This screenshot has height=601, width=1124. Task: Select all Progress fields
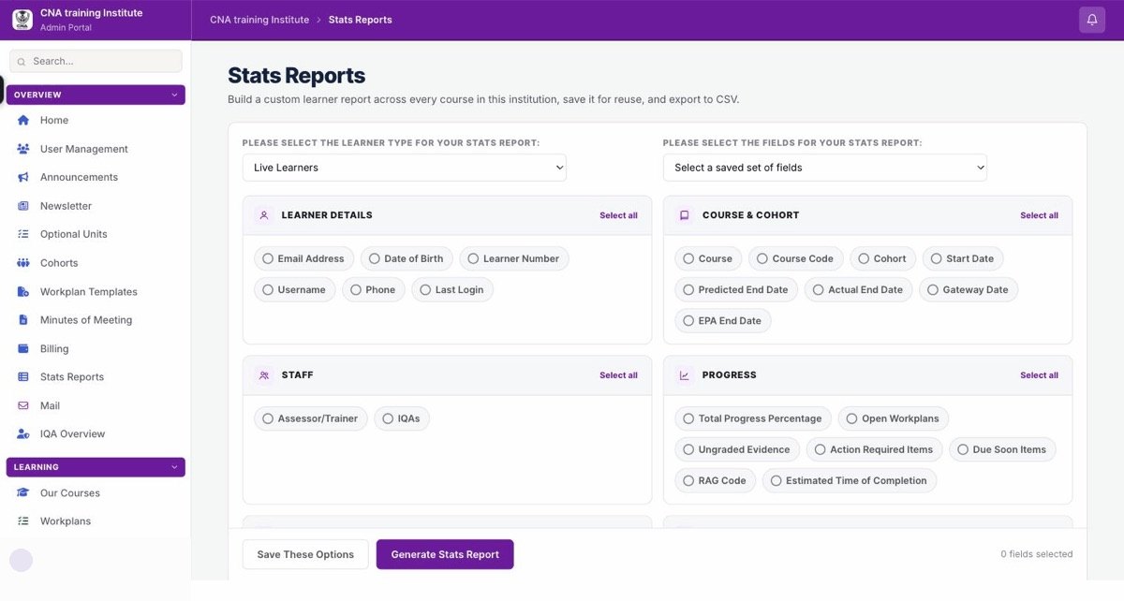click(1039, 375)
